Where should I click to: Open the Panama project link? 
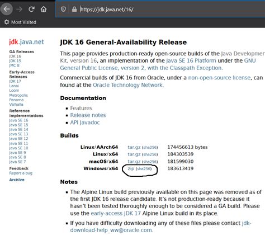click(16, 100)
